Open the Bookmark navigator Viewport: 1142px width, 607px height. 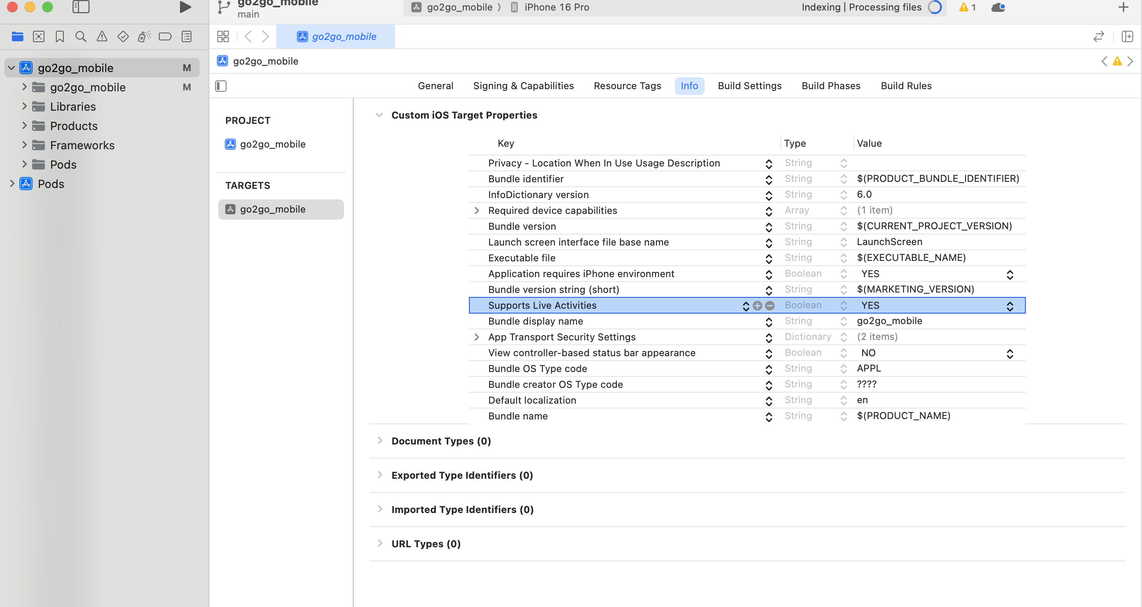click(60, 36)
